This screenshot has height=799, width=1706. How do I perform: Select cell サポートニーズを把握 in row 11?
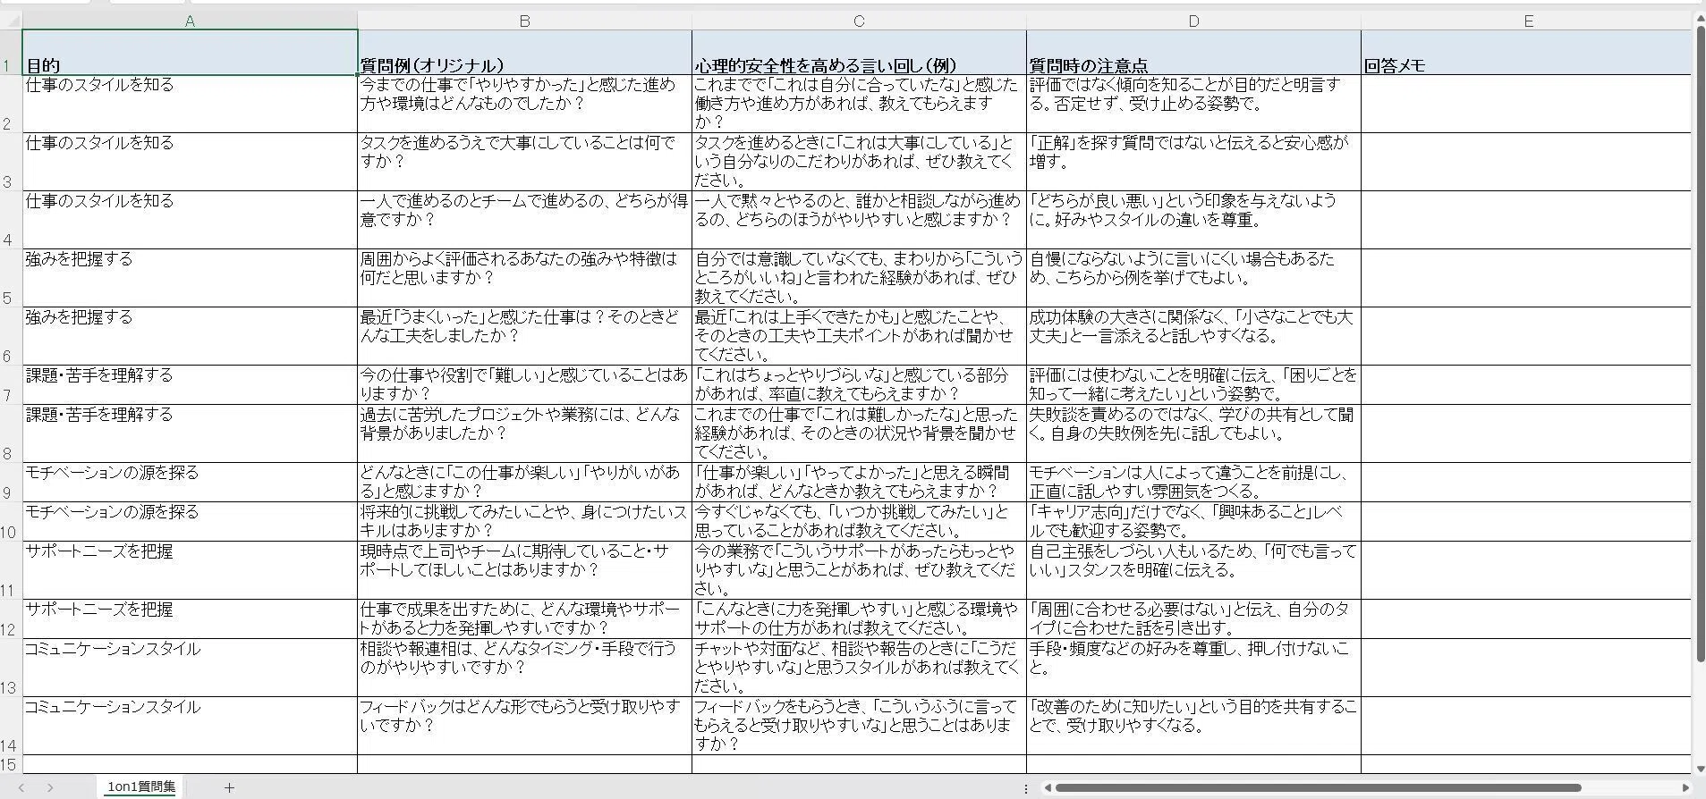(x=190, y=569)
